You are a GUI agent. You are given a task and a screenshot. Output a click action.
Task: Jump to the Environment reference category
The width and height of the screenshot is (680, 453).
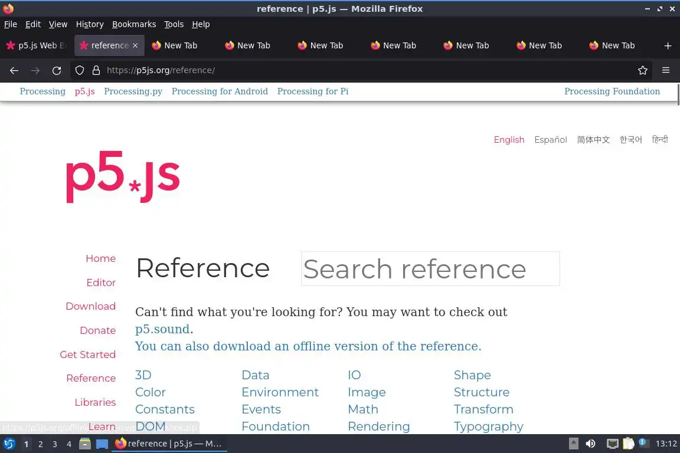[x=280, y=392]
